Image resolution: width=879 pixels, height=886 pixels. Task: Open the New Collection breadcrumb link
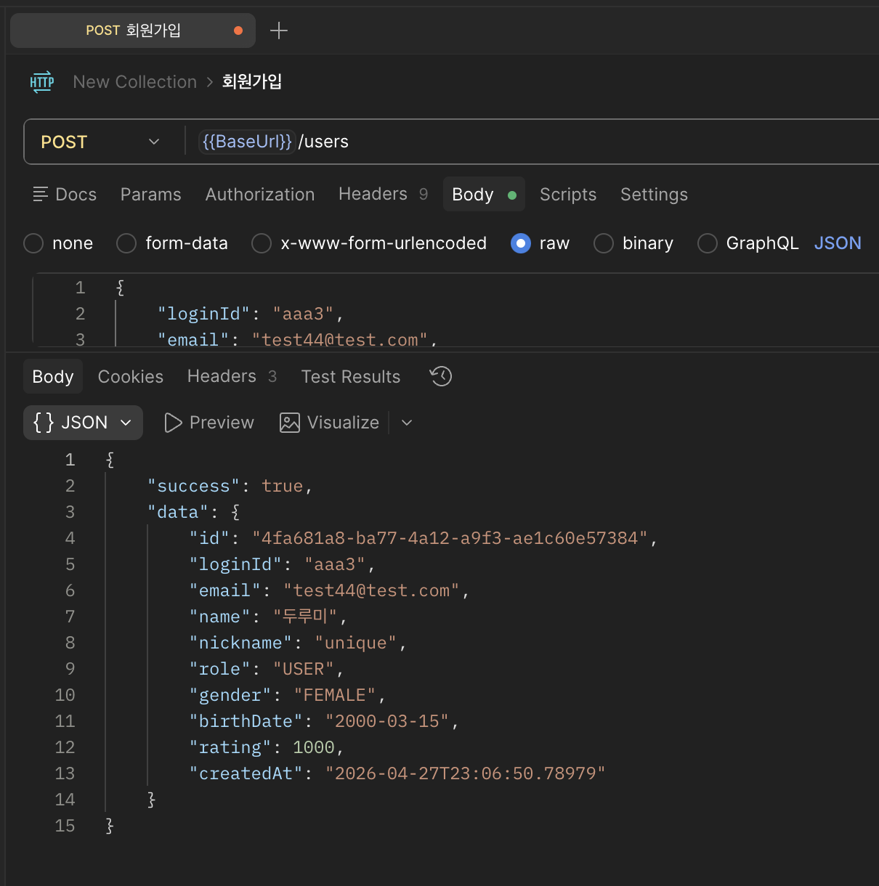[135, 82]
